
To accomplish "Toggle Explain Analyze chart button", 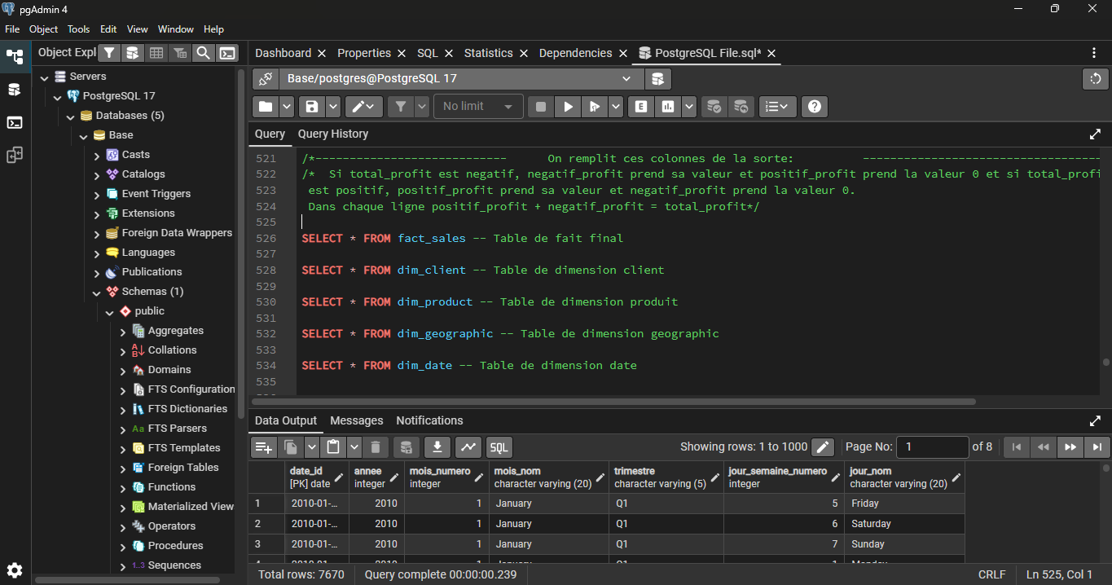I will [x=668, y=107].
